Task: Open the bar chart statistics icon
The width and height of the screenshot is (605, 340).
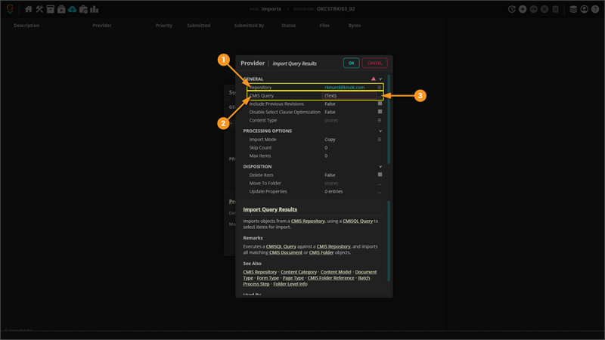Action: click(x=95, y=10)
